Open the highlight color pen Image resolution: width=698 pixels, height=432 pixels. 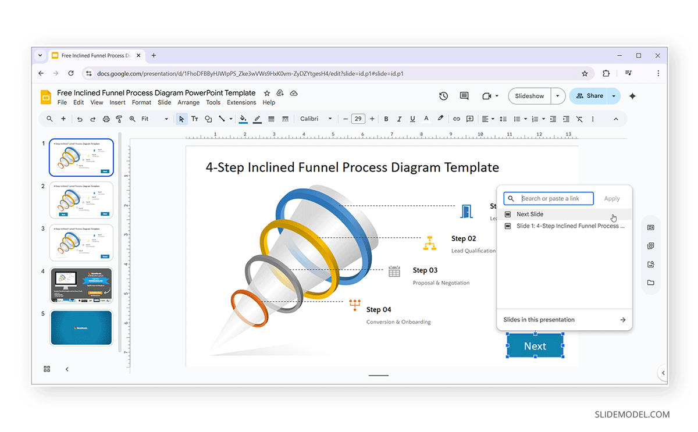(440, 119)
